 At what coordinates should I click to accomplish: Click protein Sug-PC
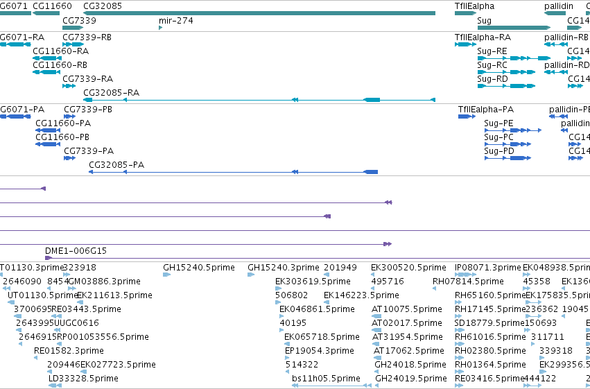click(498, 137)
